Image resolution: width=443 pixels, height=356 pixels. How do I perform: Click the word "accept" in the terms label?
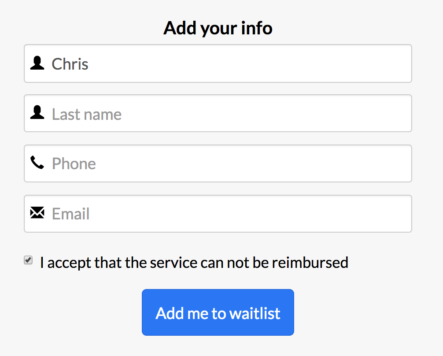pyautogui.click(x=69, y=263)
